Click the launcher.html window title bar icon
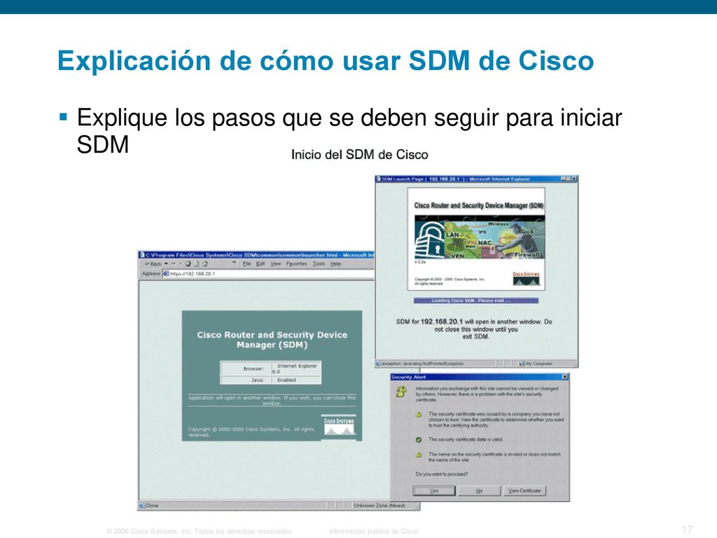The height and width of the screenshot is (538, 717). (x=141, y=255)
